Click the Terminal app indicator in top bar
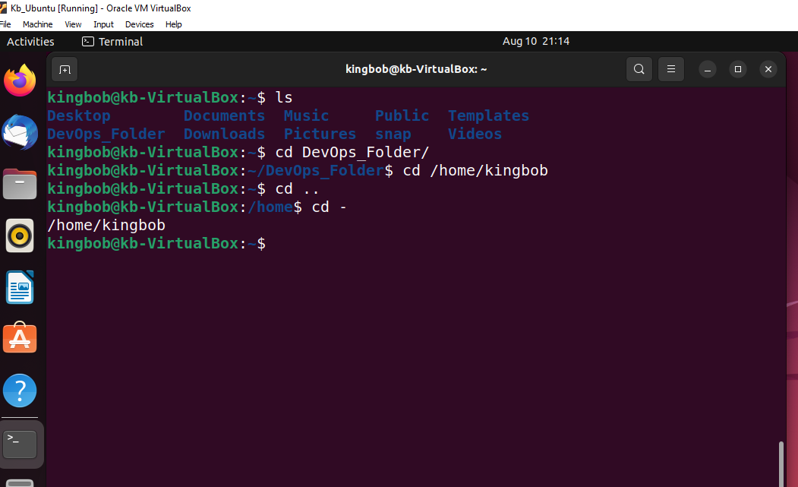Image resolution: width=798 pixels, height=487 pixels. (111, 42)
